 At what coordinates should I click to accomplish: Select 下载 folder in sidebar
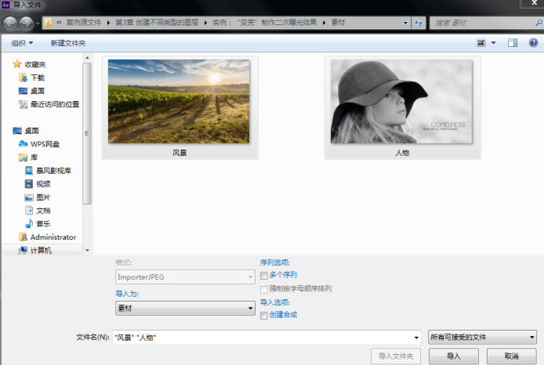[32, 78]
